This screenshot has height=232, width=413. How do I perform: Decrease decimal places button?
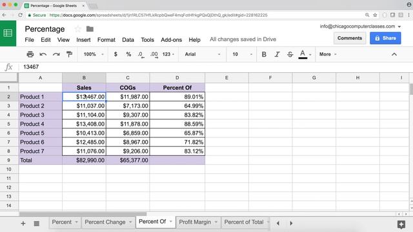pos(141,54)
